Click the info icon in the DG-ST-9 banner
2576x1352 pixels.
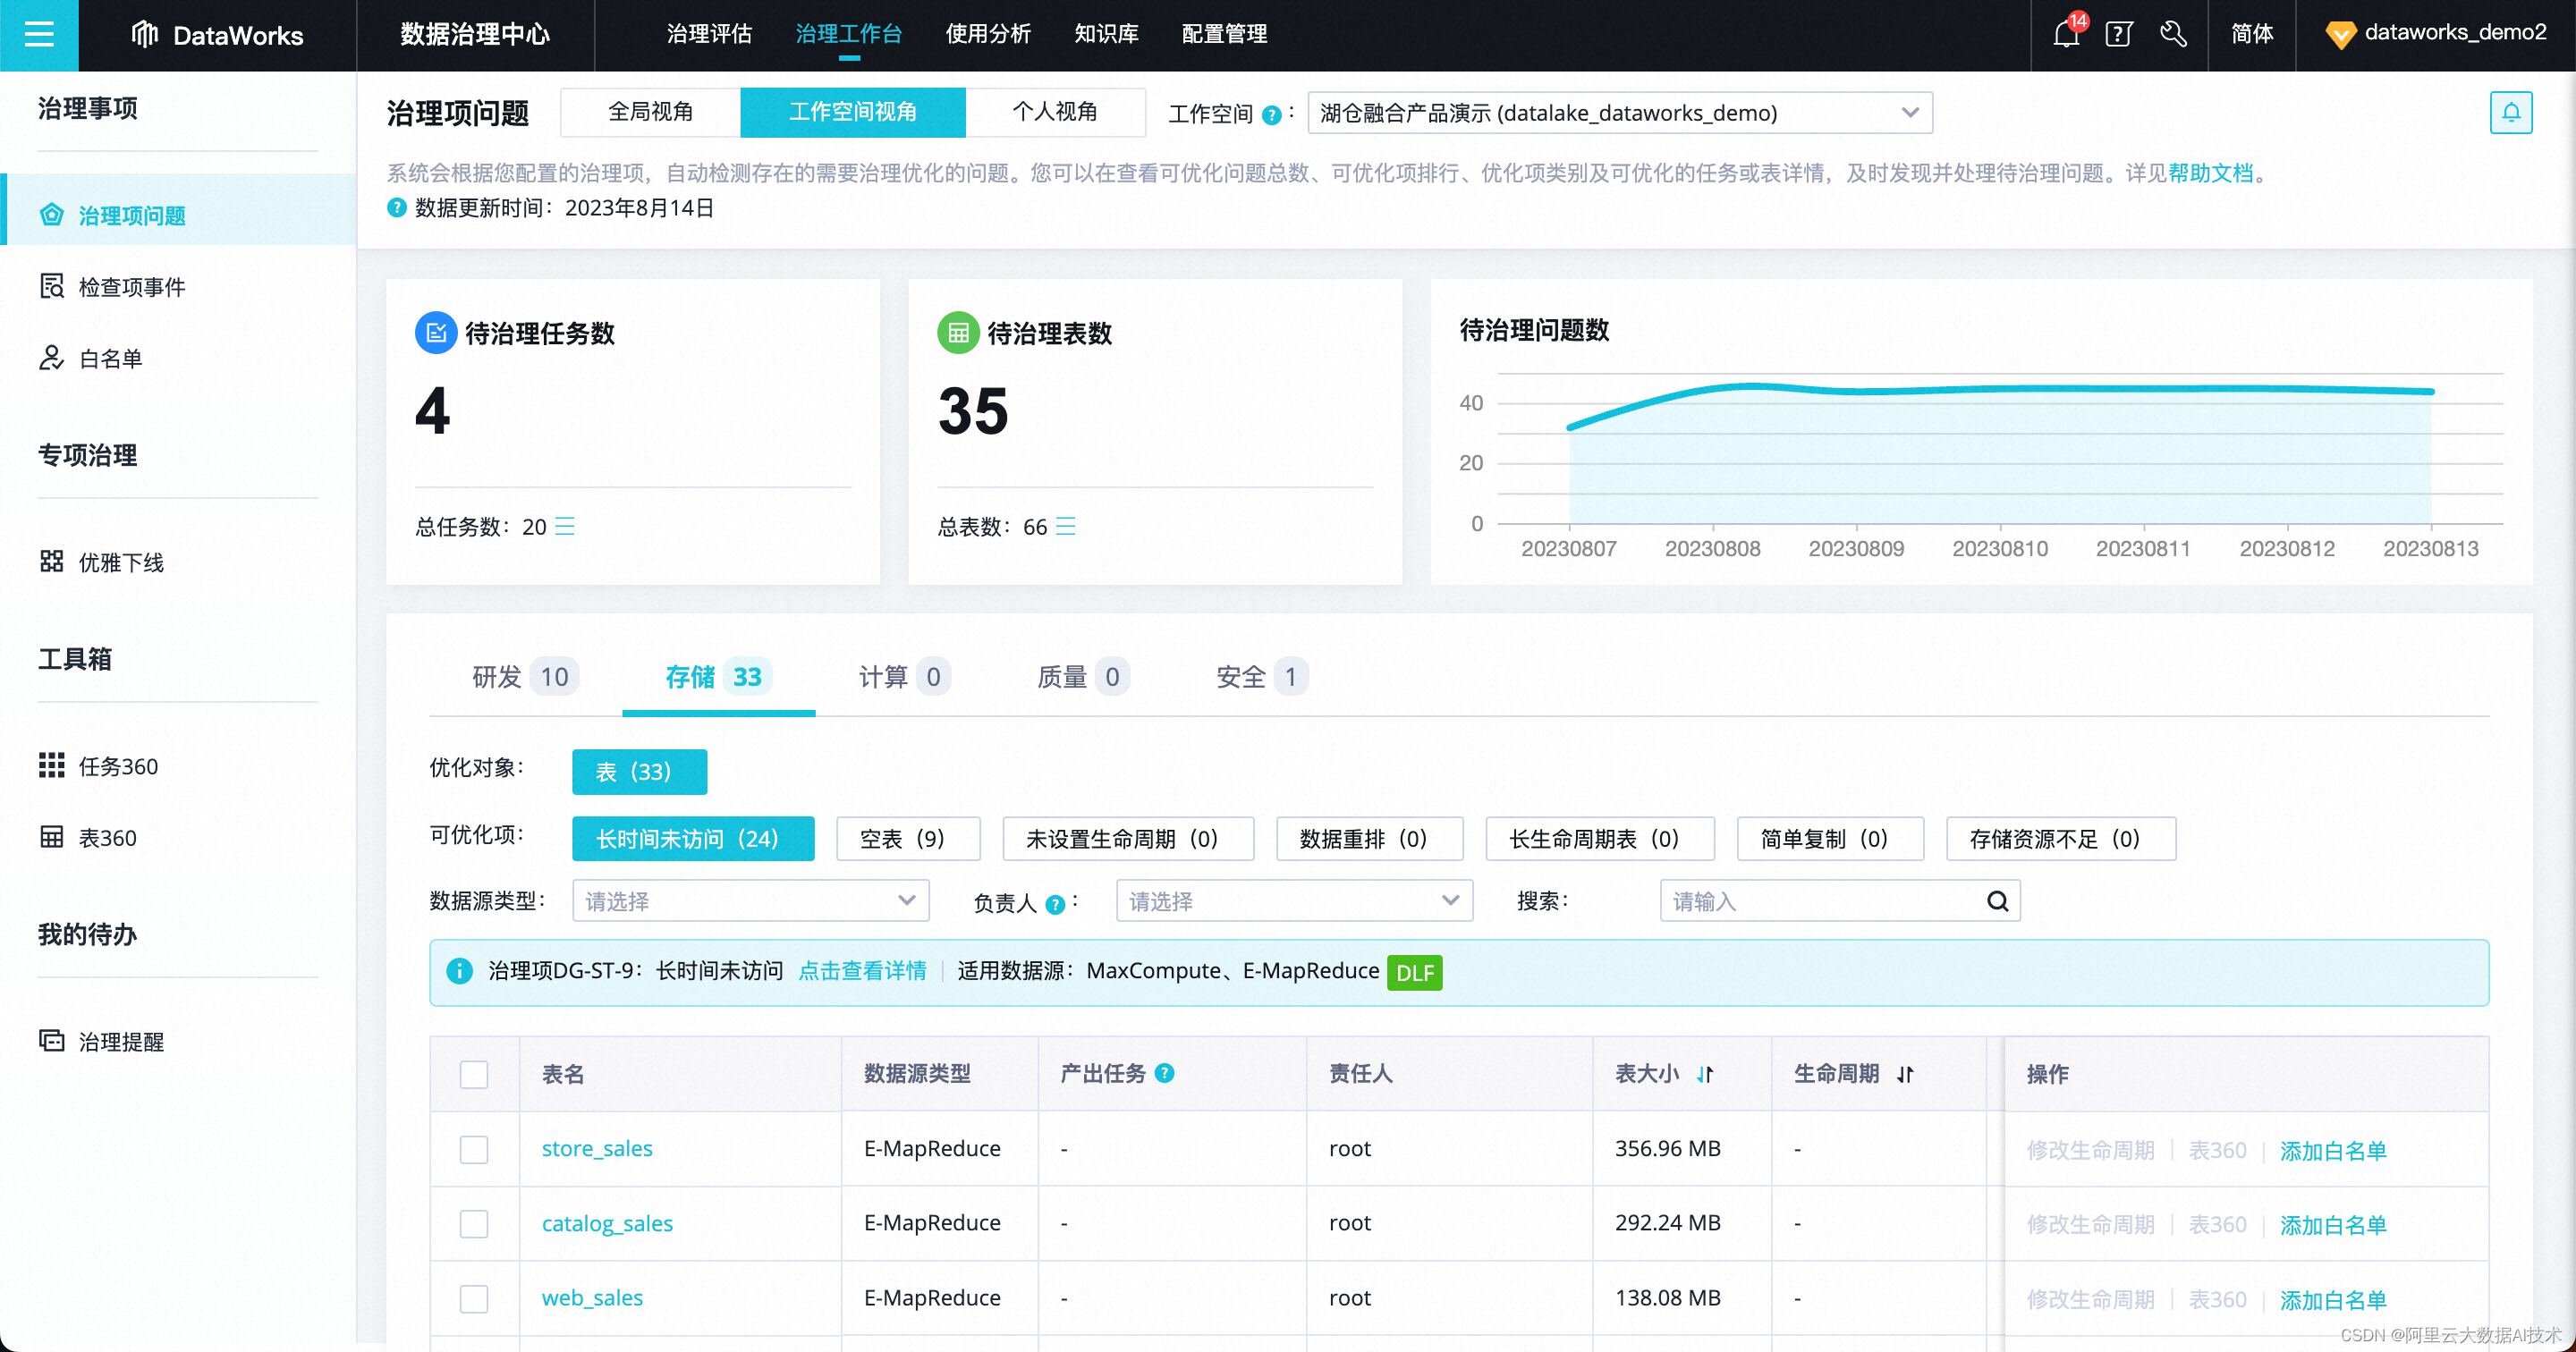pyautogui.click(x=459, y=971)
